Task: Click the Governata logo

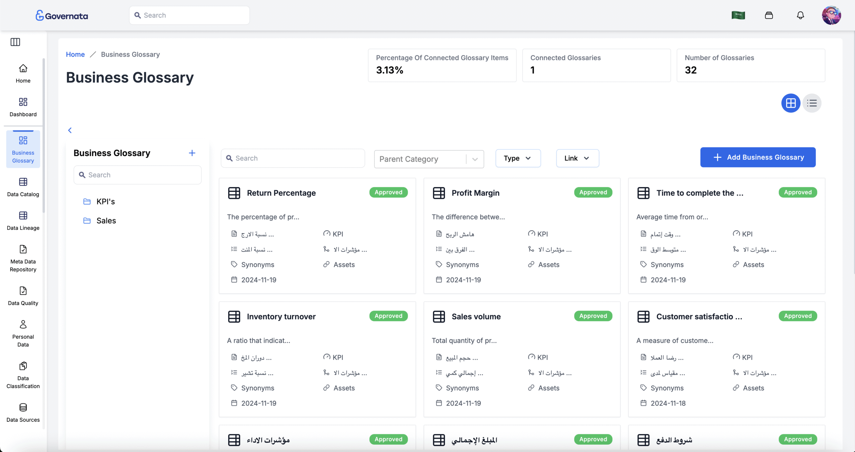Action: (62, 15)
